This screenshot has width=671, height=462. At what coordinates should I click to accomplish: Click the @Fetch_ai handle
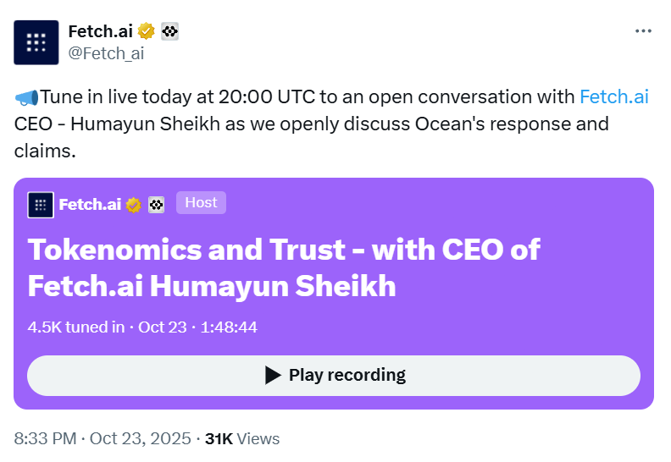click(105, 53)
